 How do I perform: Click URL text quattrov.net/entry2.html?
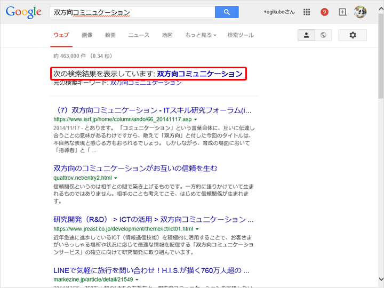[83, 178]
